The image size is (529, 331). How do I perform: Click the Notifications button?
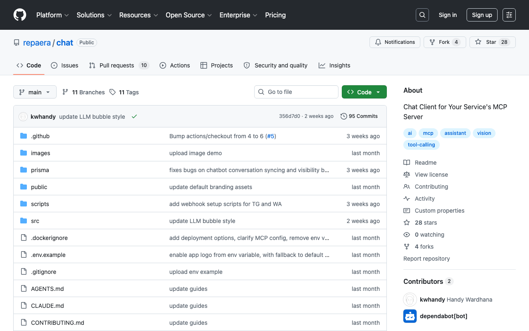395,42
